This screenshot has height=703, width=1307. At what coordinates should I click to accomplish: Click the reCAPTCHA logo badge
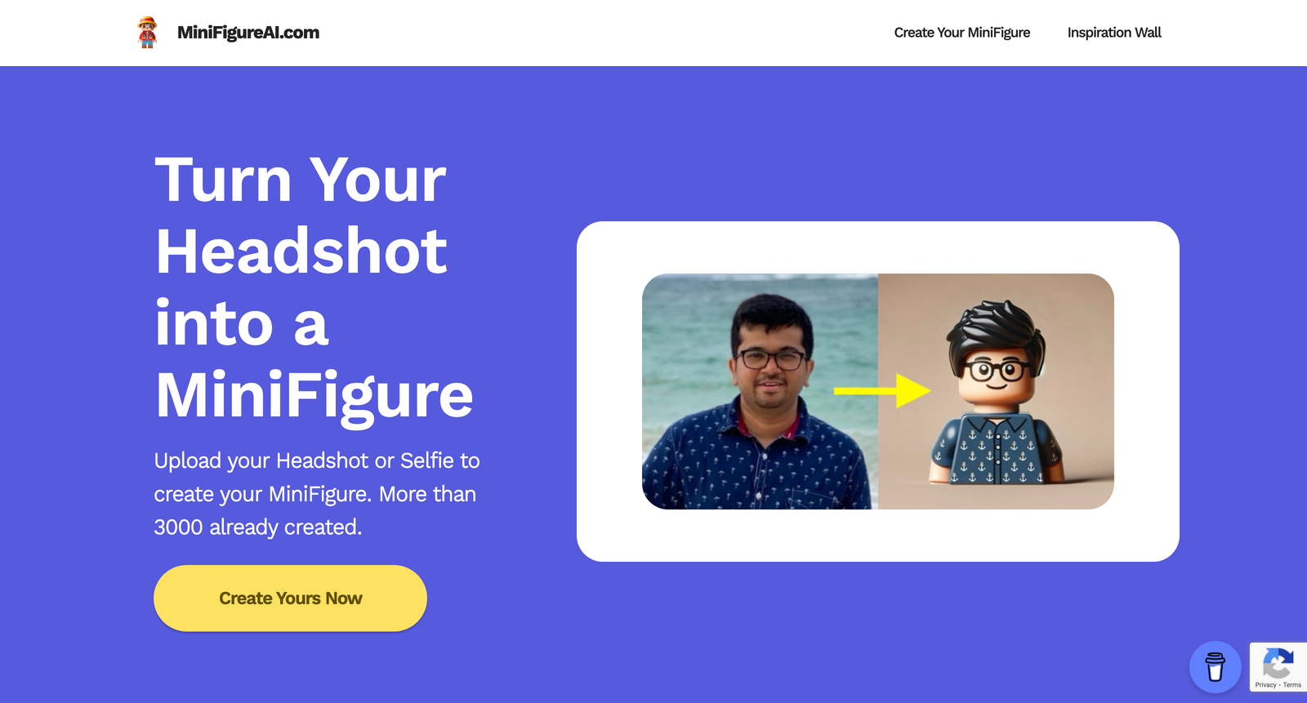click(1278, 662)
